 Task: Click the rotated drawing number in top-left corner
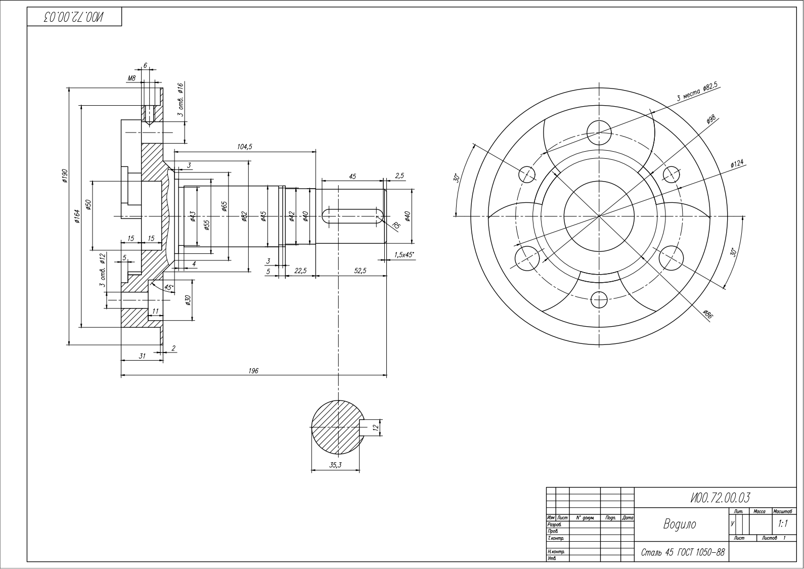click(x=74, y=17)
